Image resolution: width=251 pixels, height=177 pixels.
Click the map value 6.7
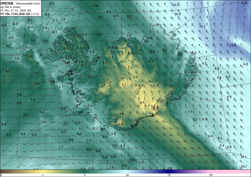point(47,14)
